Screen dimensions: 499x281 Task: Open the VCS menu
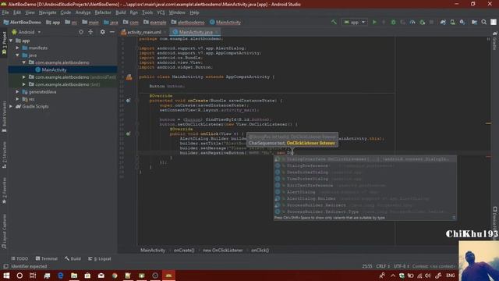point(161,12)
